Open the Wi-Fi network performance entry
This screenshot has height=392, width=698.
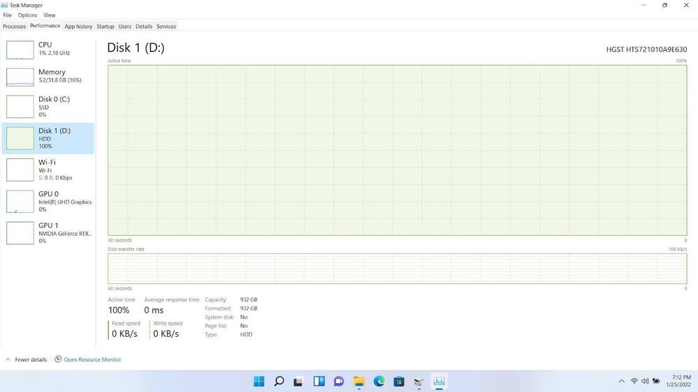pyautogui.click(x=48, y=169)
